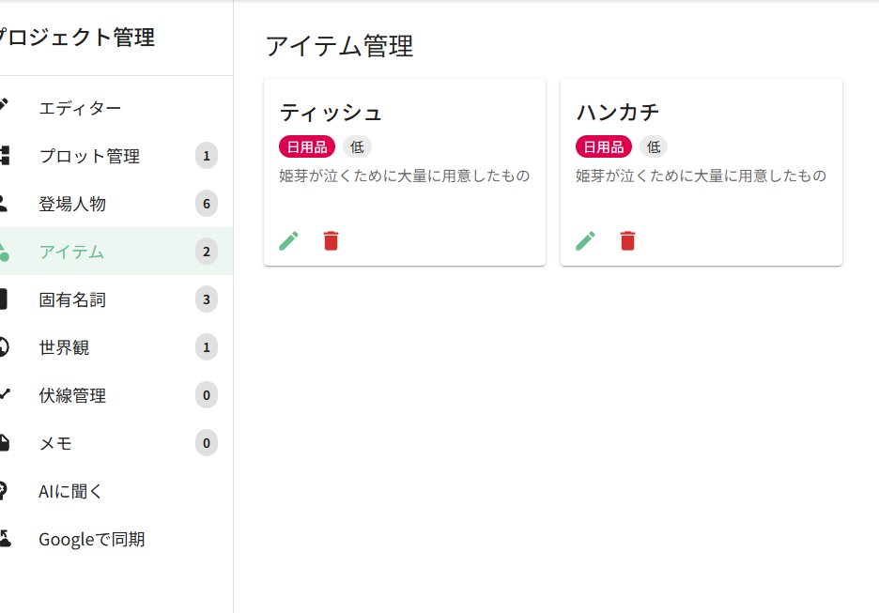Image resolution: width=879 pixels, height=613 pixels.
Task: Click the メモ note icon
Action: (x=4, y=443)
